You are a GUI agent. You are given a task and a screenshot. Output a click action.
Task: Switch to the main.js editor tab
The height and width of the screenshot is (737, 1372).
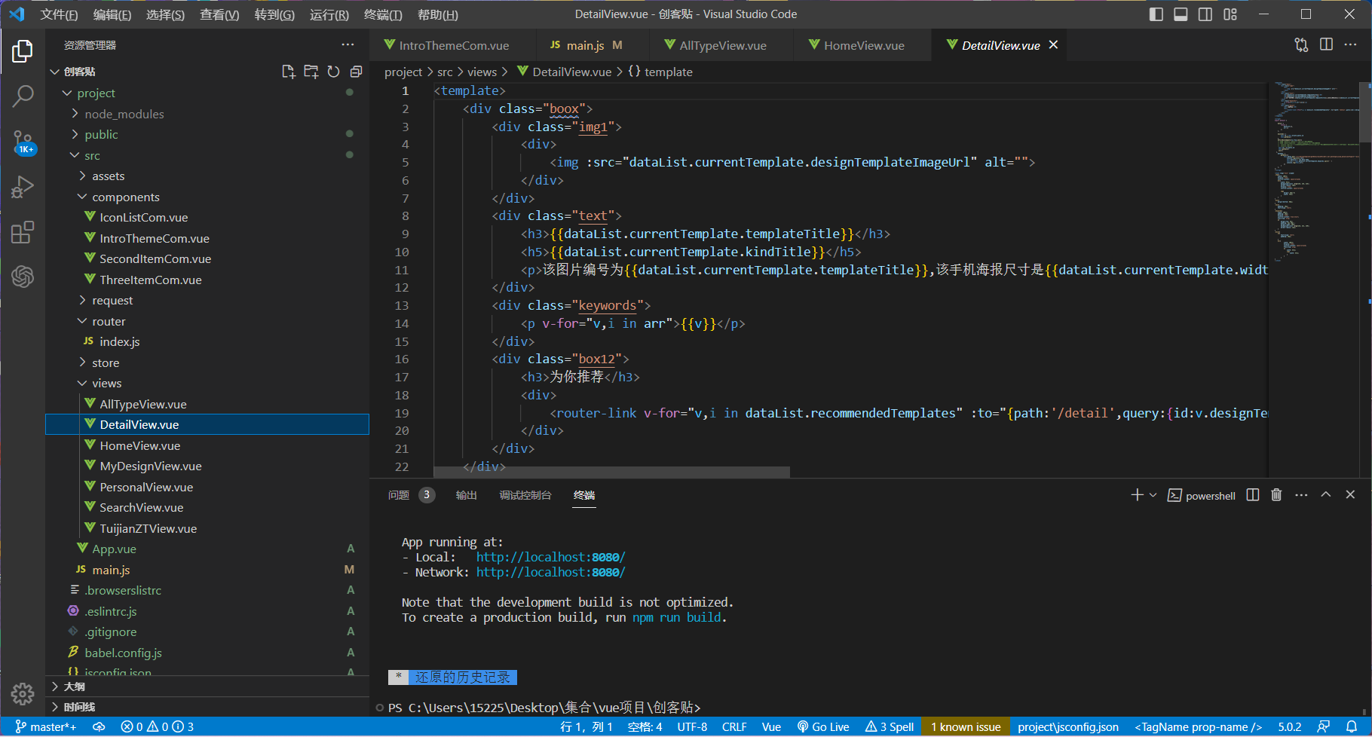pyautogui.click(x=586, y=45)
